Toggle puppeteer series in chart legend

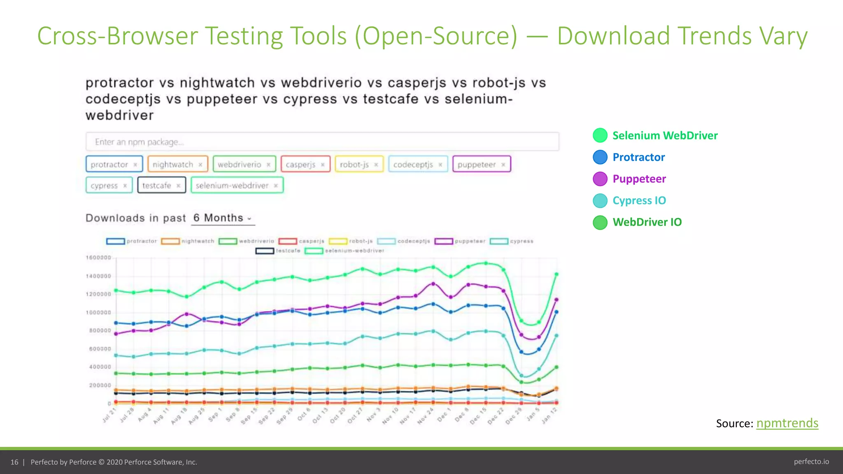click(x=460, y=241)
